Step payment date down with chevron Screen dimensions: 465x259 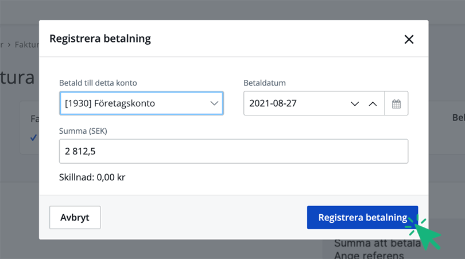click(355, 104)
